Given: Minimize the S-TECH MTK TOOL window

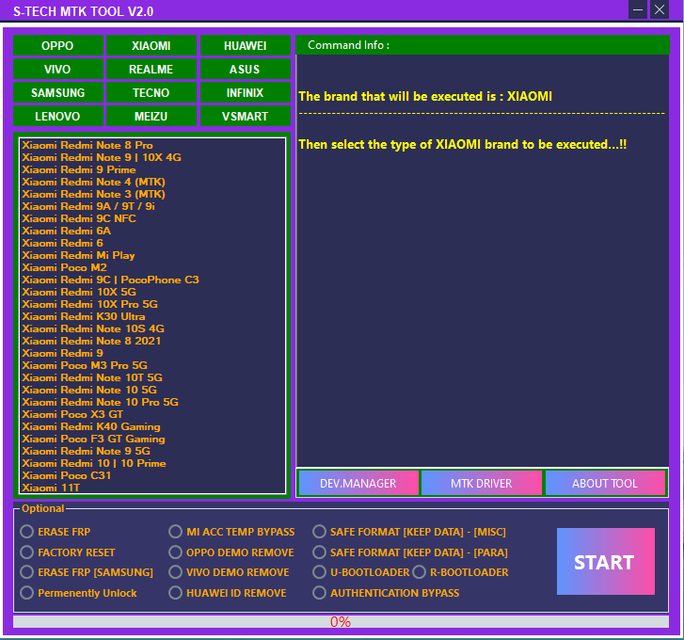Looking at the screenshot, I should [637, 9].
